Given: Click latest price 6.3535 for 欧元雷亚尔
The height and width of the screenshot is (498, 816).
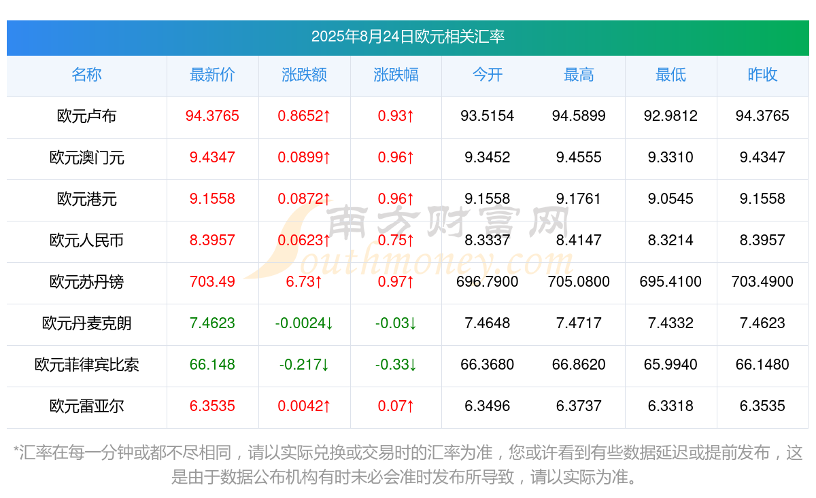Looking at the screenshot, I should (x=212, y=406).
